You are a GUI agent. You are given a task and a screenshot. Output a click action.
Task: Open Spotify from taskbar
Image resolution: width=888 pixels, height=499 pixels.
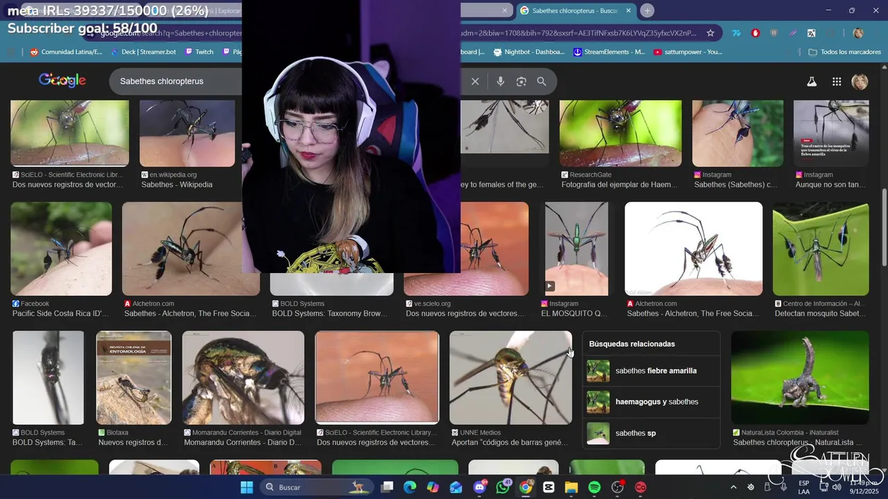coord(595,487)
